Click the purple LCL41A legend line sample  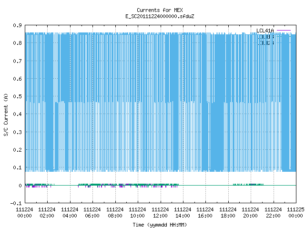coord(284,31)
